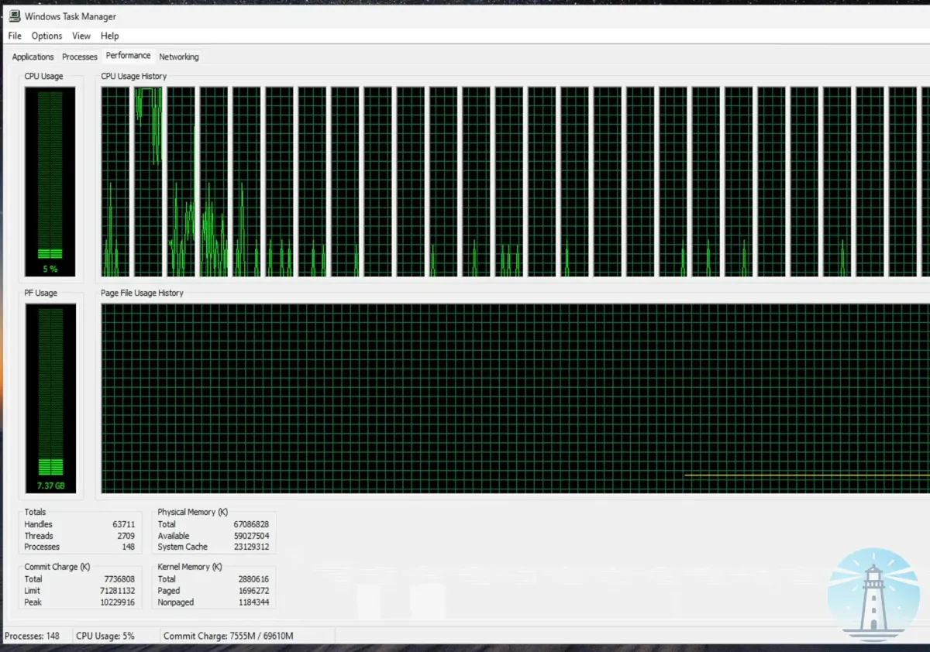The height and width of the screenshot is (652, 930).
Task: Open the View menu
Action: 81,36
